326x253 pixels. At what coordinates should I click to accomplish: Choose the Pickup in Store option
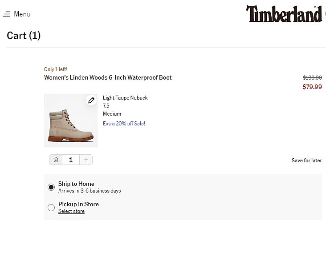51,208
